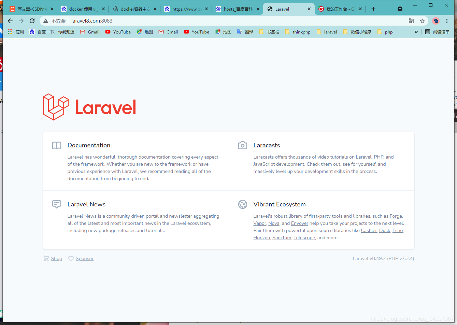Open the Telescope link
457x325 pixels.
click(x=304, y=238)
